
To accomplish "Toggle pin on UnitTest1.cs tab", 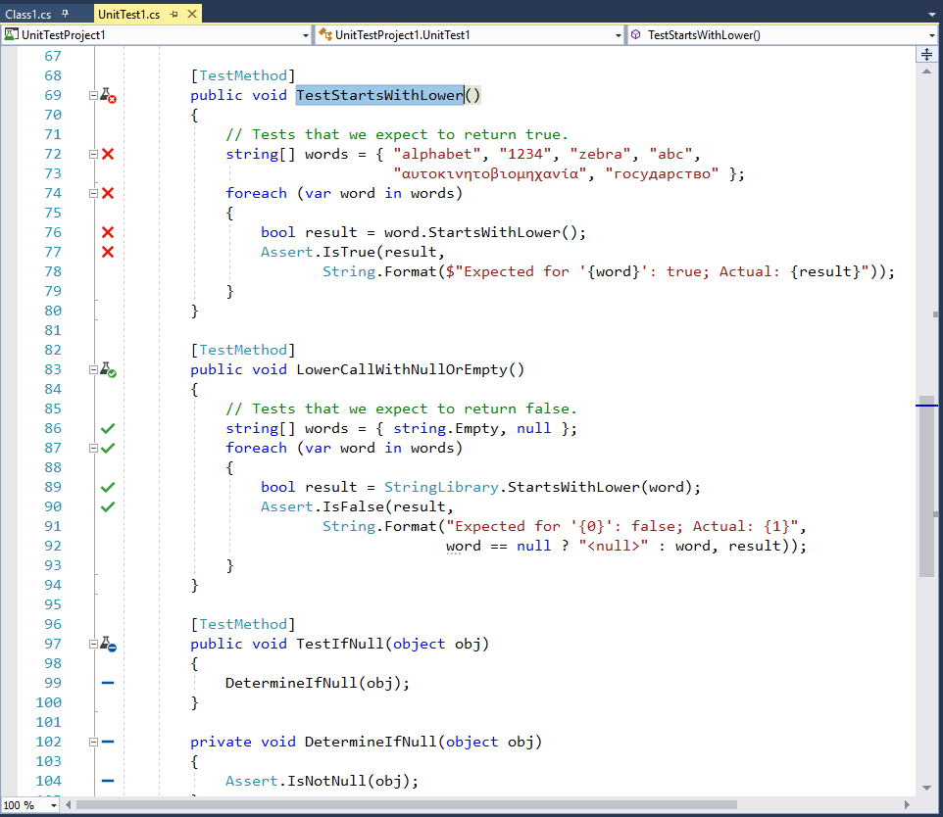I will pyautogui.click(x=174, y=14).
